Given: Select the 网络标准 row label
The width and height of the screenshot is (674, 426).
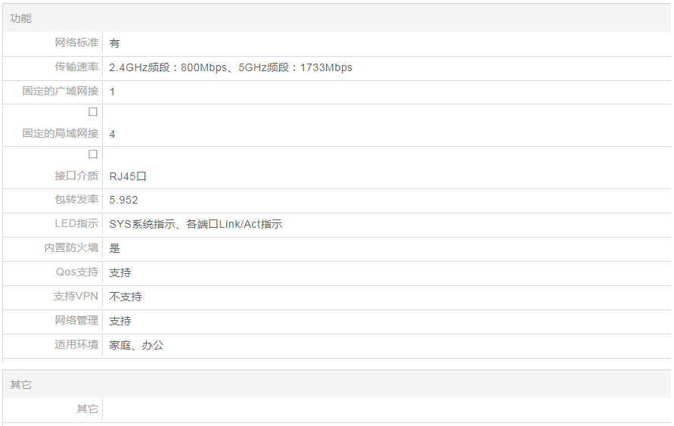Looking at the screenshot, I should [x=76, y=42].
